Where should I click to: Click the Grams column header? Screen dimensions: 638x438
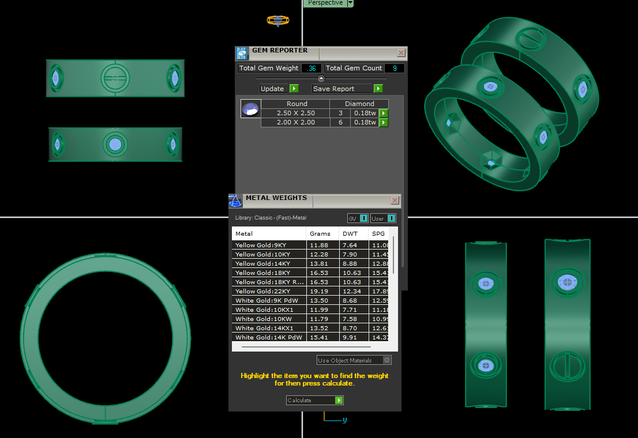[x=320, y=233]
